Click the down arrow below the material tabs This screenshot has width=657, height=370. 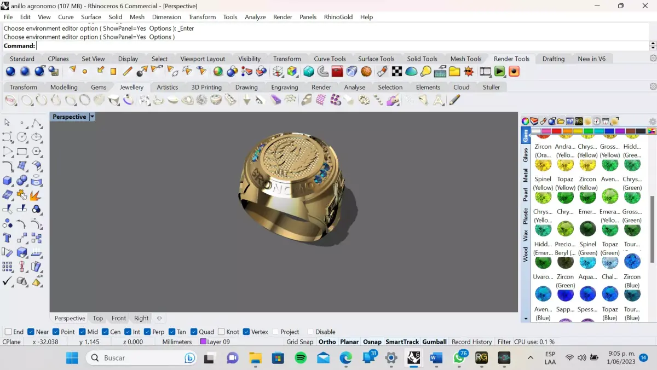tap(526, 319)
